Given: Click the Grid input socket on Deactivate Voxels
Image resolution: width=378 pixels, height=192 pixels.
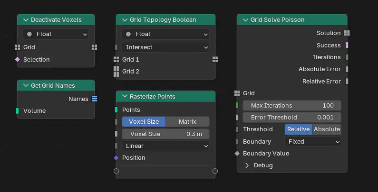Looking at the screenshot, I should coord(18,47).
